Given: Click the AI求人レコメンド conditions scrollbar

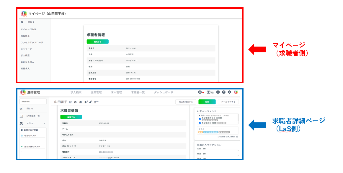Looking at the screenshot, I should click(x=238, y=117).
